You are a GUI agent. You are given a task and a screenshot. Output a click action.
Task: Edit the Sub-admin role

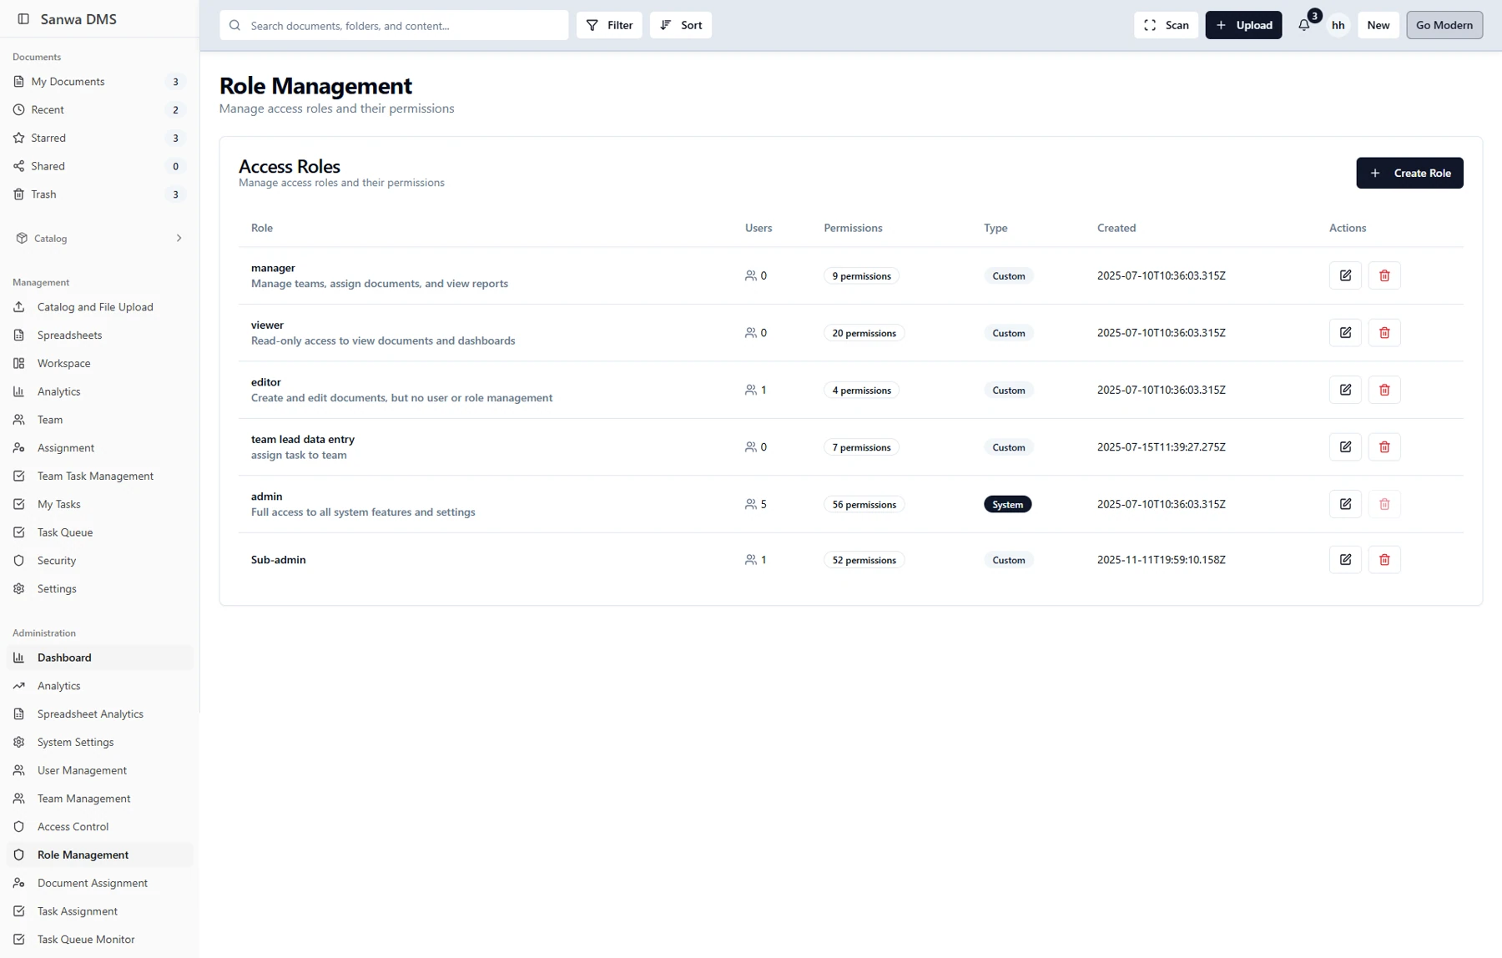pos(1345,560)
